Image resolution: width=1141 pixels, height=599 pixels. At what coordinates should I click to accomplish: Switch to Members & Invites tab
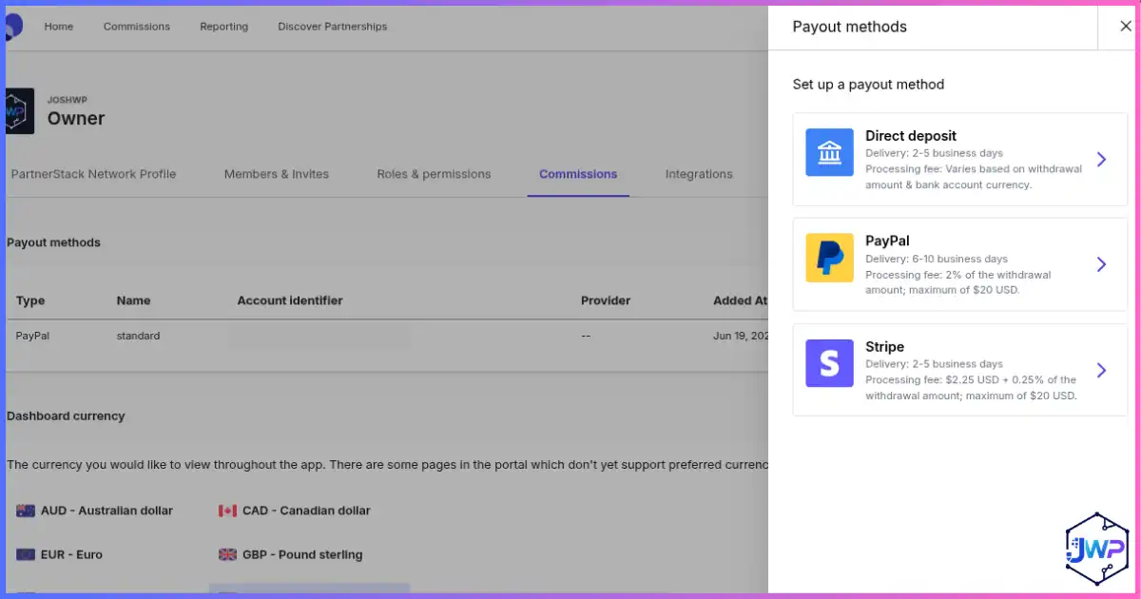tap(277, 174)
